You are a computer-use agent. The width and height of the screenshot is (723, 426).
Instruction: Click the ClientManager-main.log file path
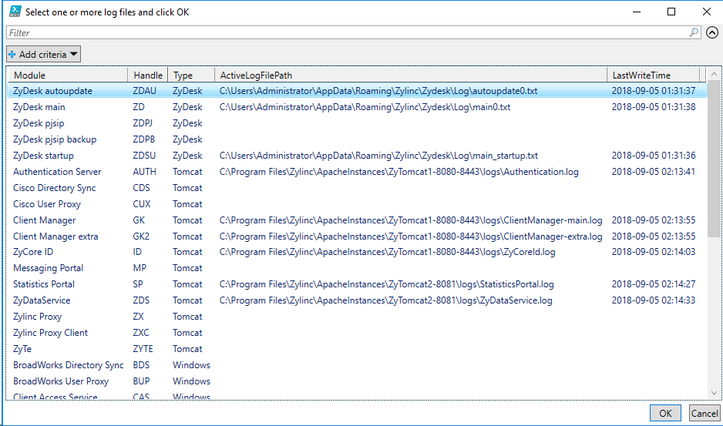(x=411, y=220)
